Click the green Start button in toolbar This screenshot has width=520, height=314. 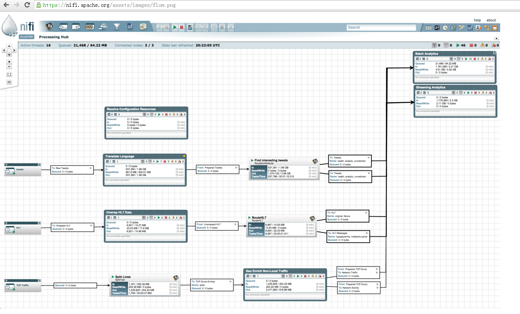coord(175,27)
